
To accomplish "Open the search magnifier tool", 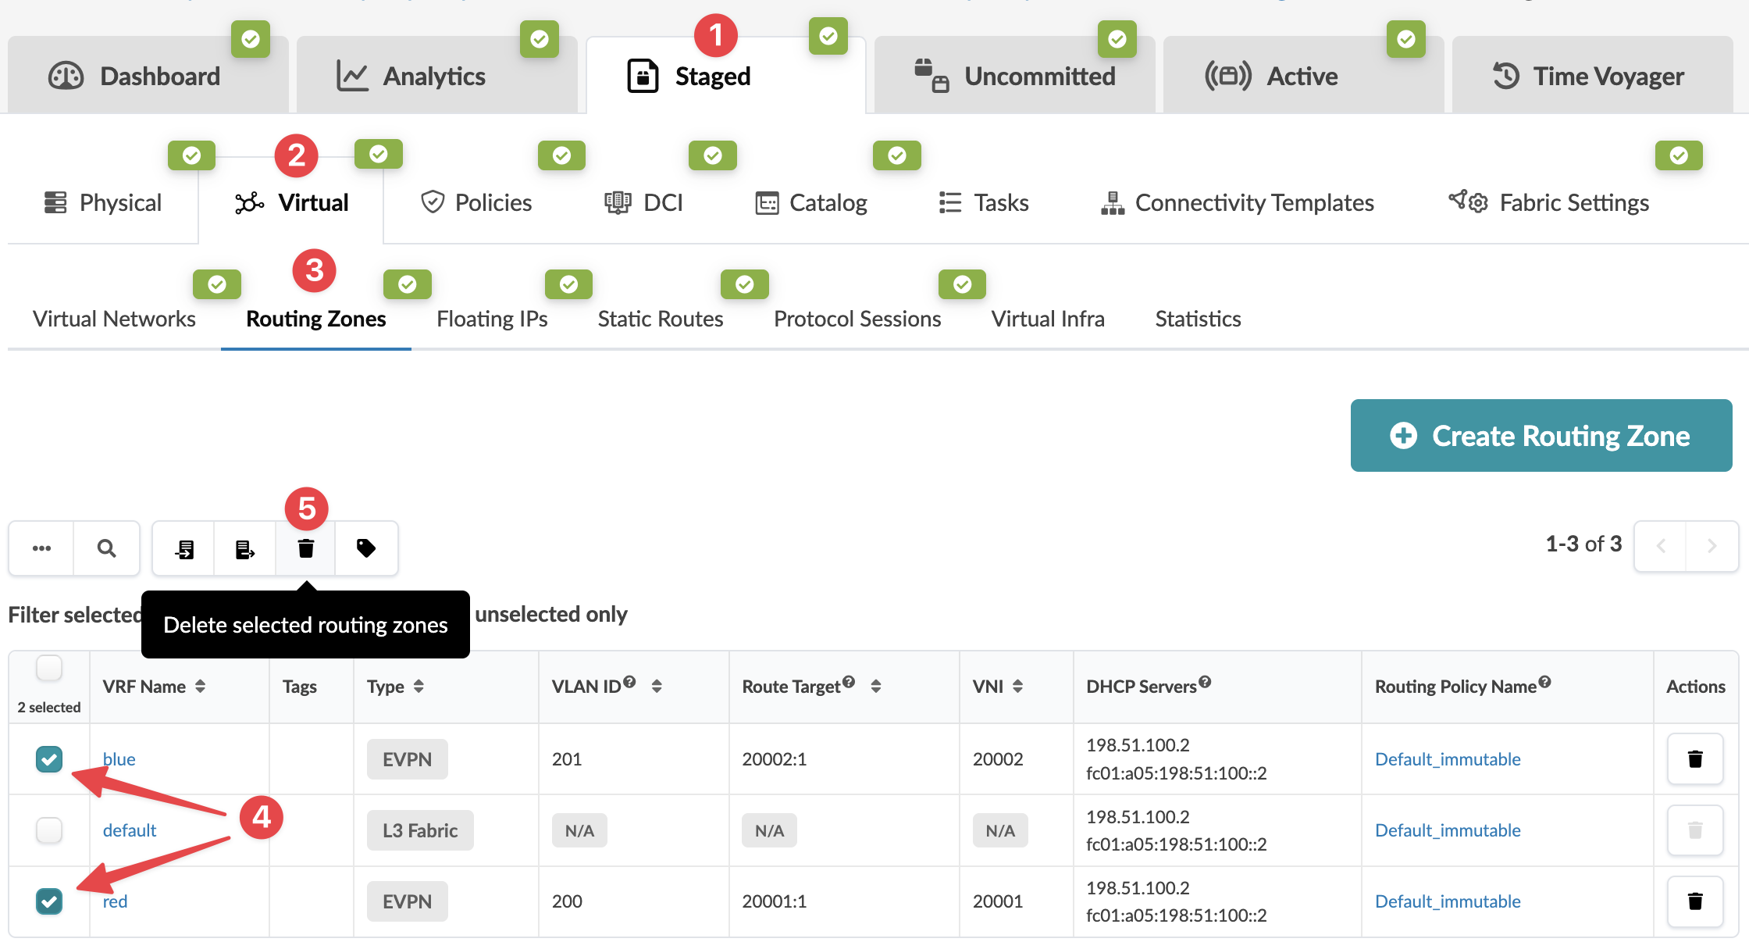I will click(x=107, y=548).
